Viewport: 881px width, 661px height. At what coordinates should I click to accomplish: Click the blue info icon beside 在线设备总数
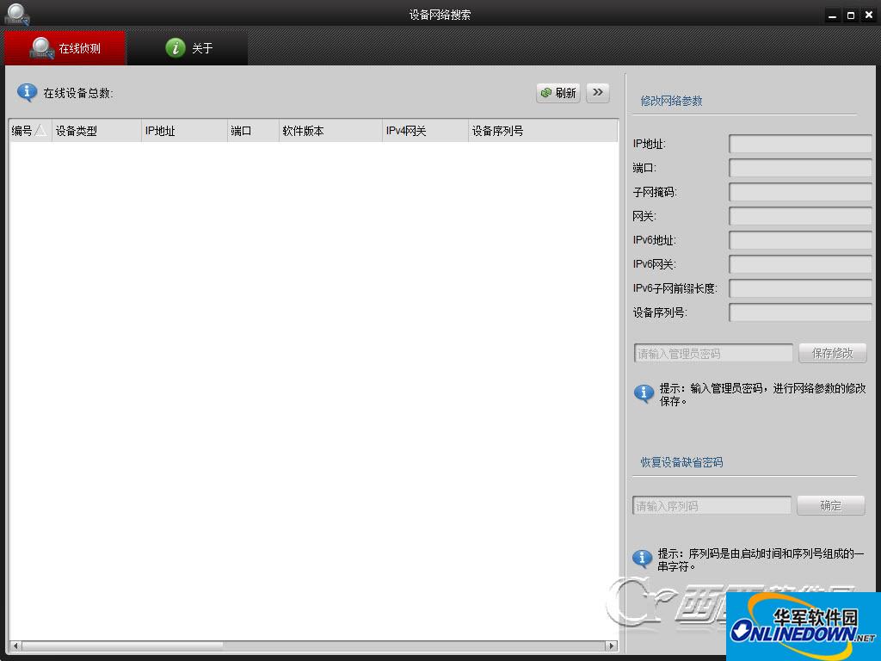coord(28,92)
